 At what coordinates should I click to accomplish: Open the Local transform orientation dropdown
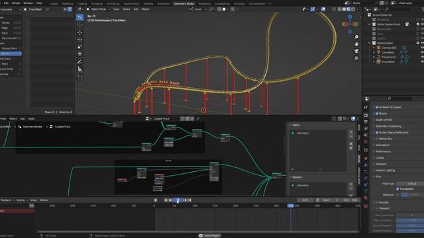197,9
